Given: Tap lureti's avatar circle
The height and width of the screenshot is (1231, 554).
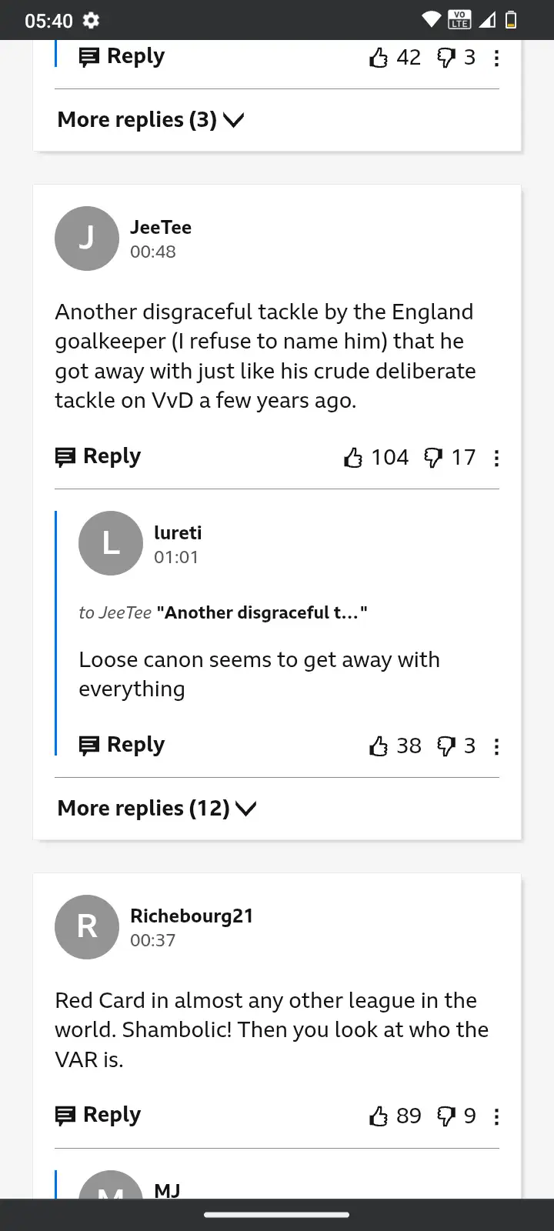Looking at the screenshot, I should 111,543.
